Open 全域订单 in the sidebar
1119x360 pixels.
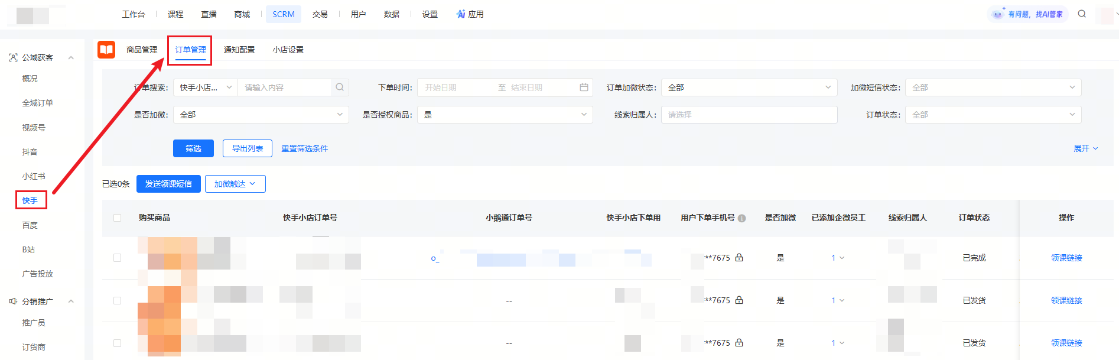click(x=38, y=103)
